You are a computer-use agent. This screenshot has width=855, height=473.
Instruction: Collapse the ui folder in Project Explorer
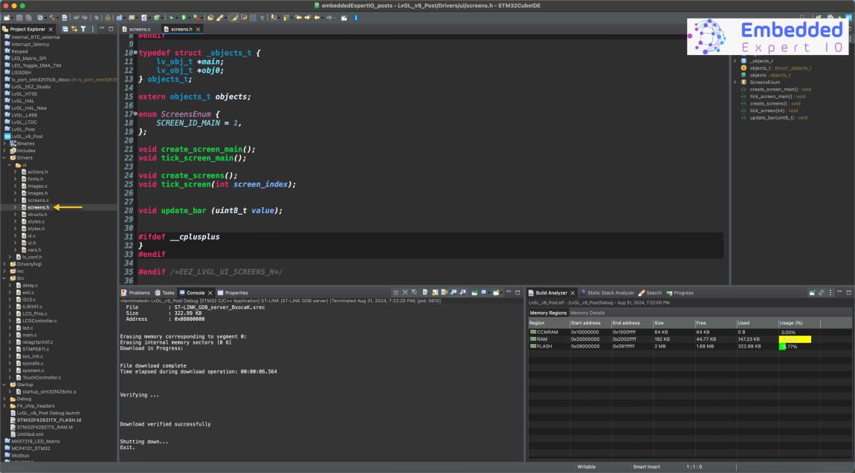(9, 165)
